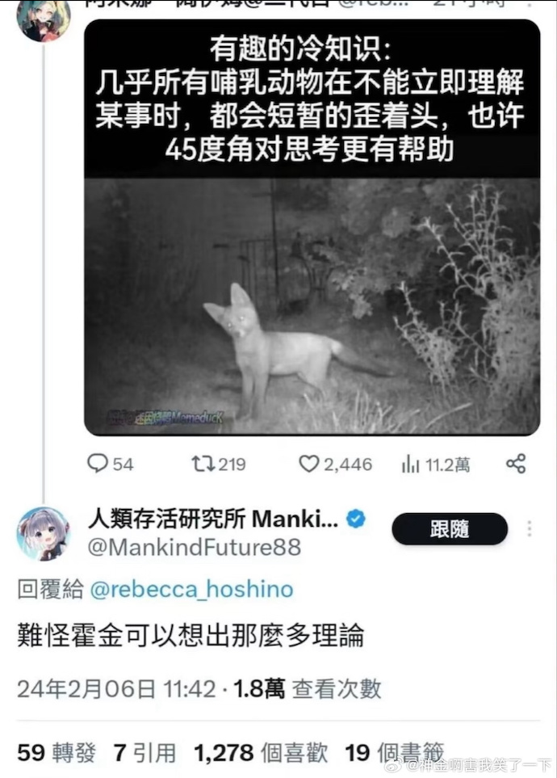The height and width of the screenshot is (778, 557).
Task: Open view analytics icon showing 11.2萬
Action: click(410, 465)
